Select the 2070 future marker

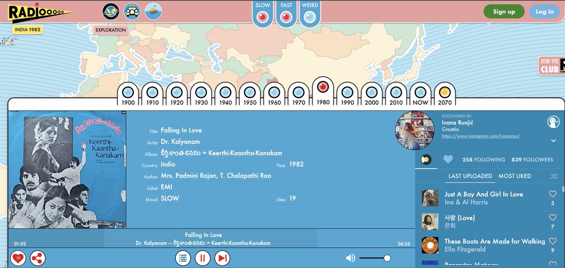tap(444, 95)
